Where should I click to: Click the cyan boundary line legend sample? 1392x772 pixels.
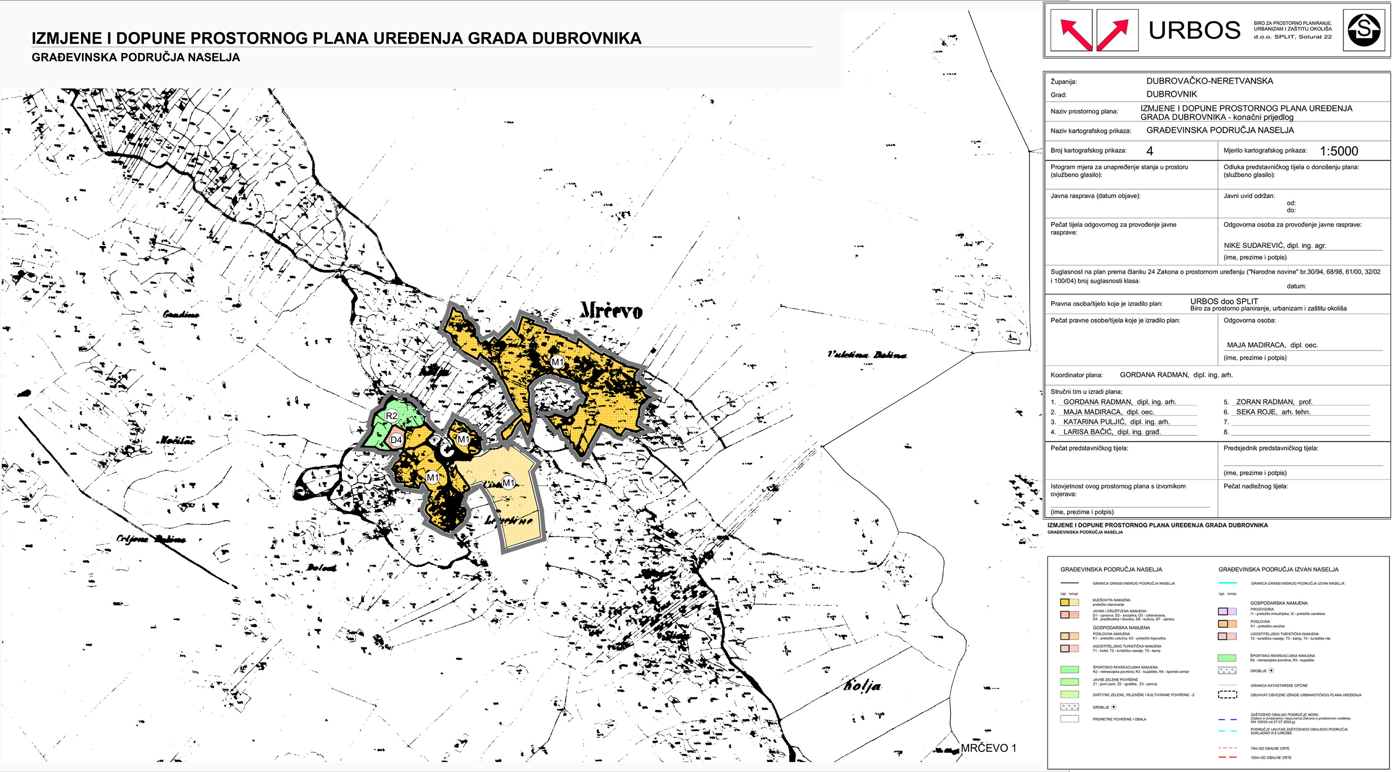pos(1227,584)
